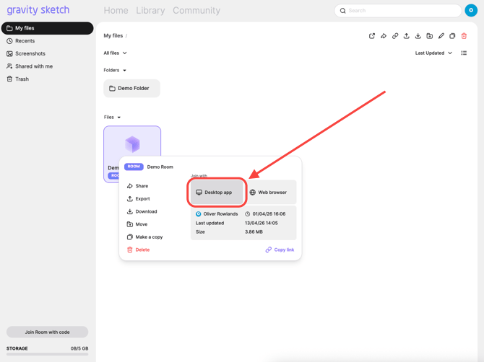The height and width of the screenshot is (362, 484).
Task: Choose Export in the Demo Room popup
Action: pos(139,199)
